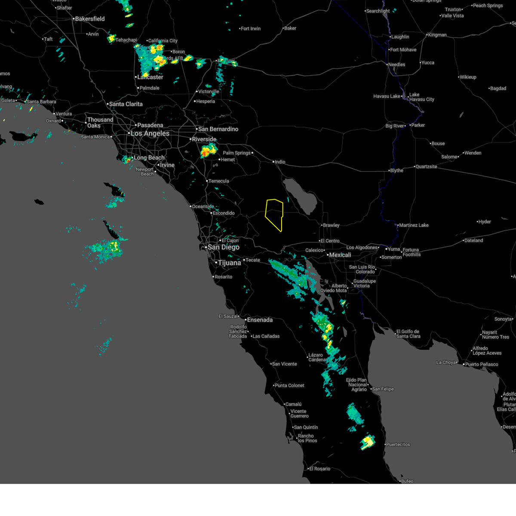This screenshot has height=516, width=516.
Task: Select the Oceanside label
Action: [203, 207]
